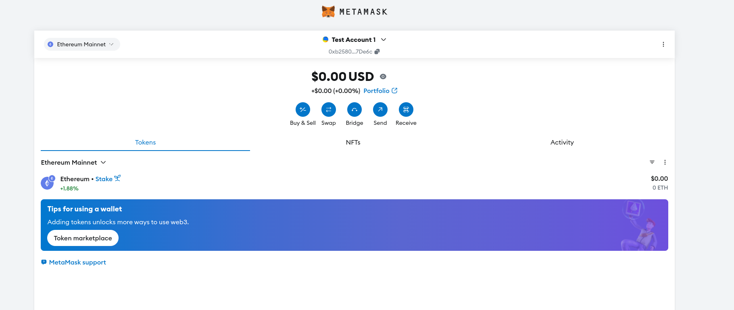Switch to the NFTs tab

click(353, 143)
